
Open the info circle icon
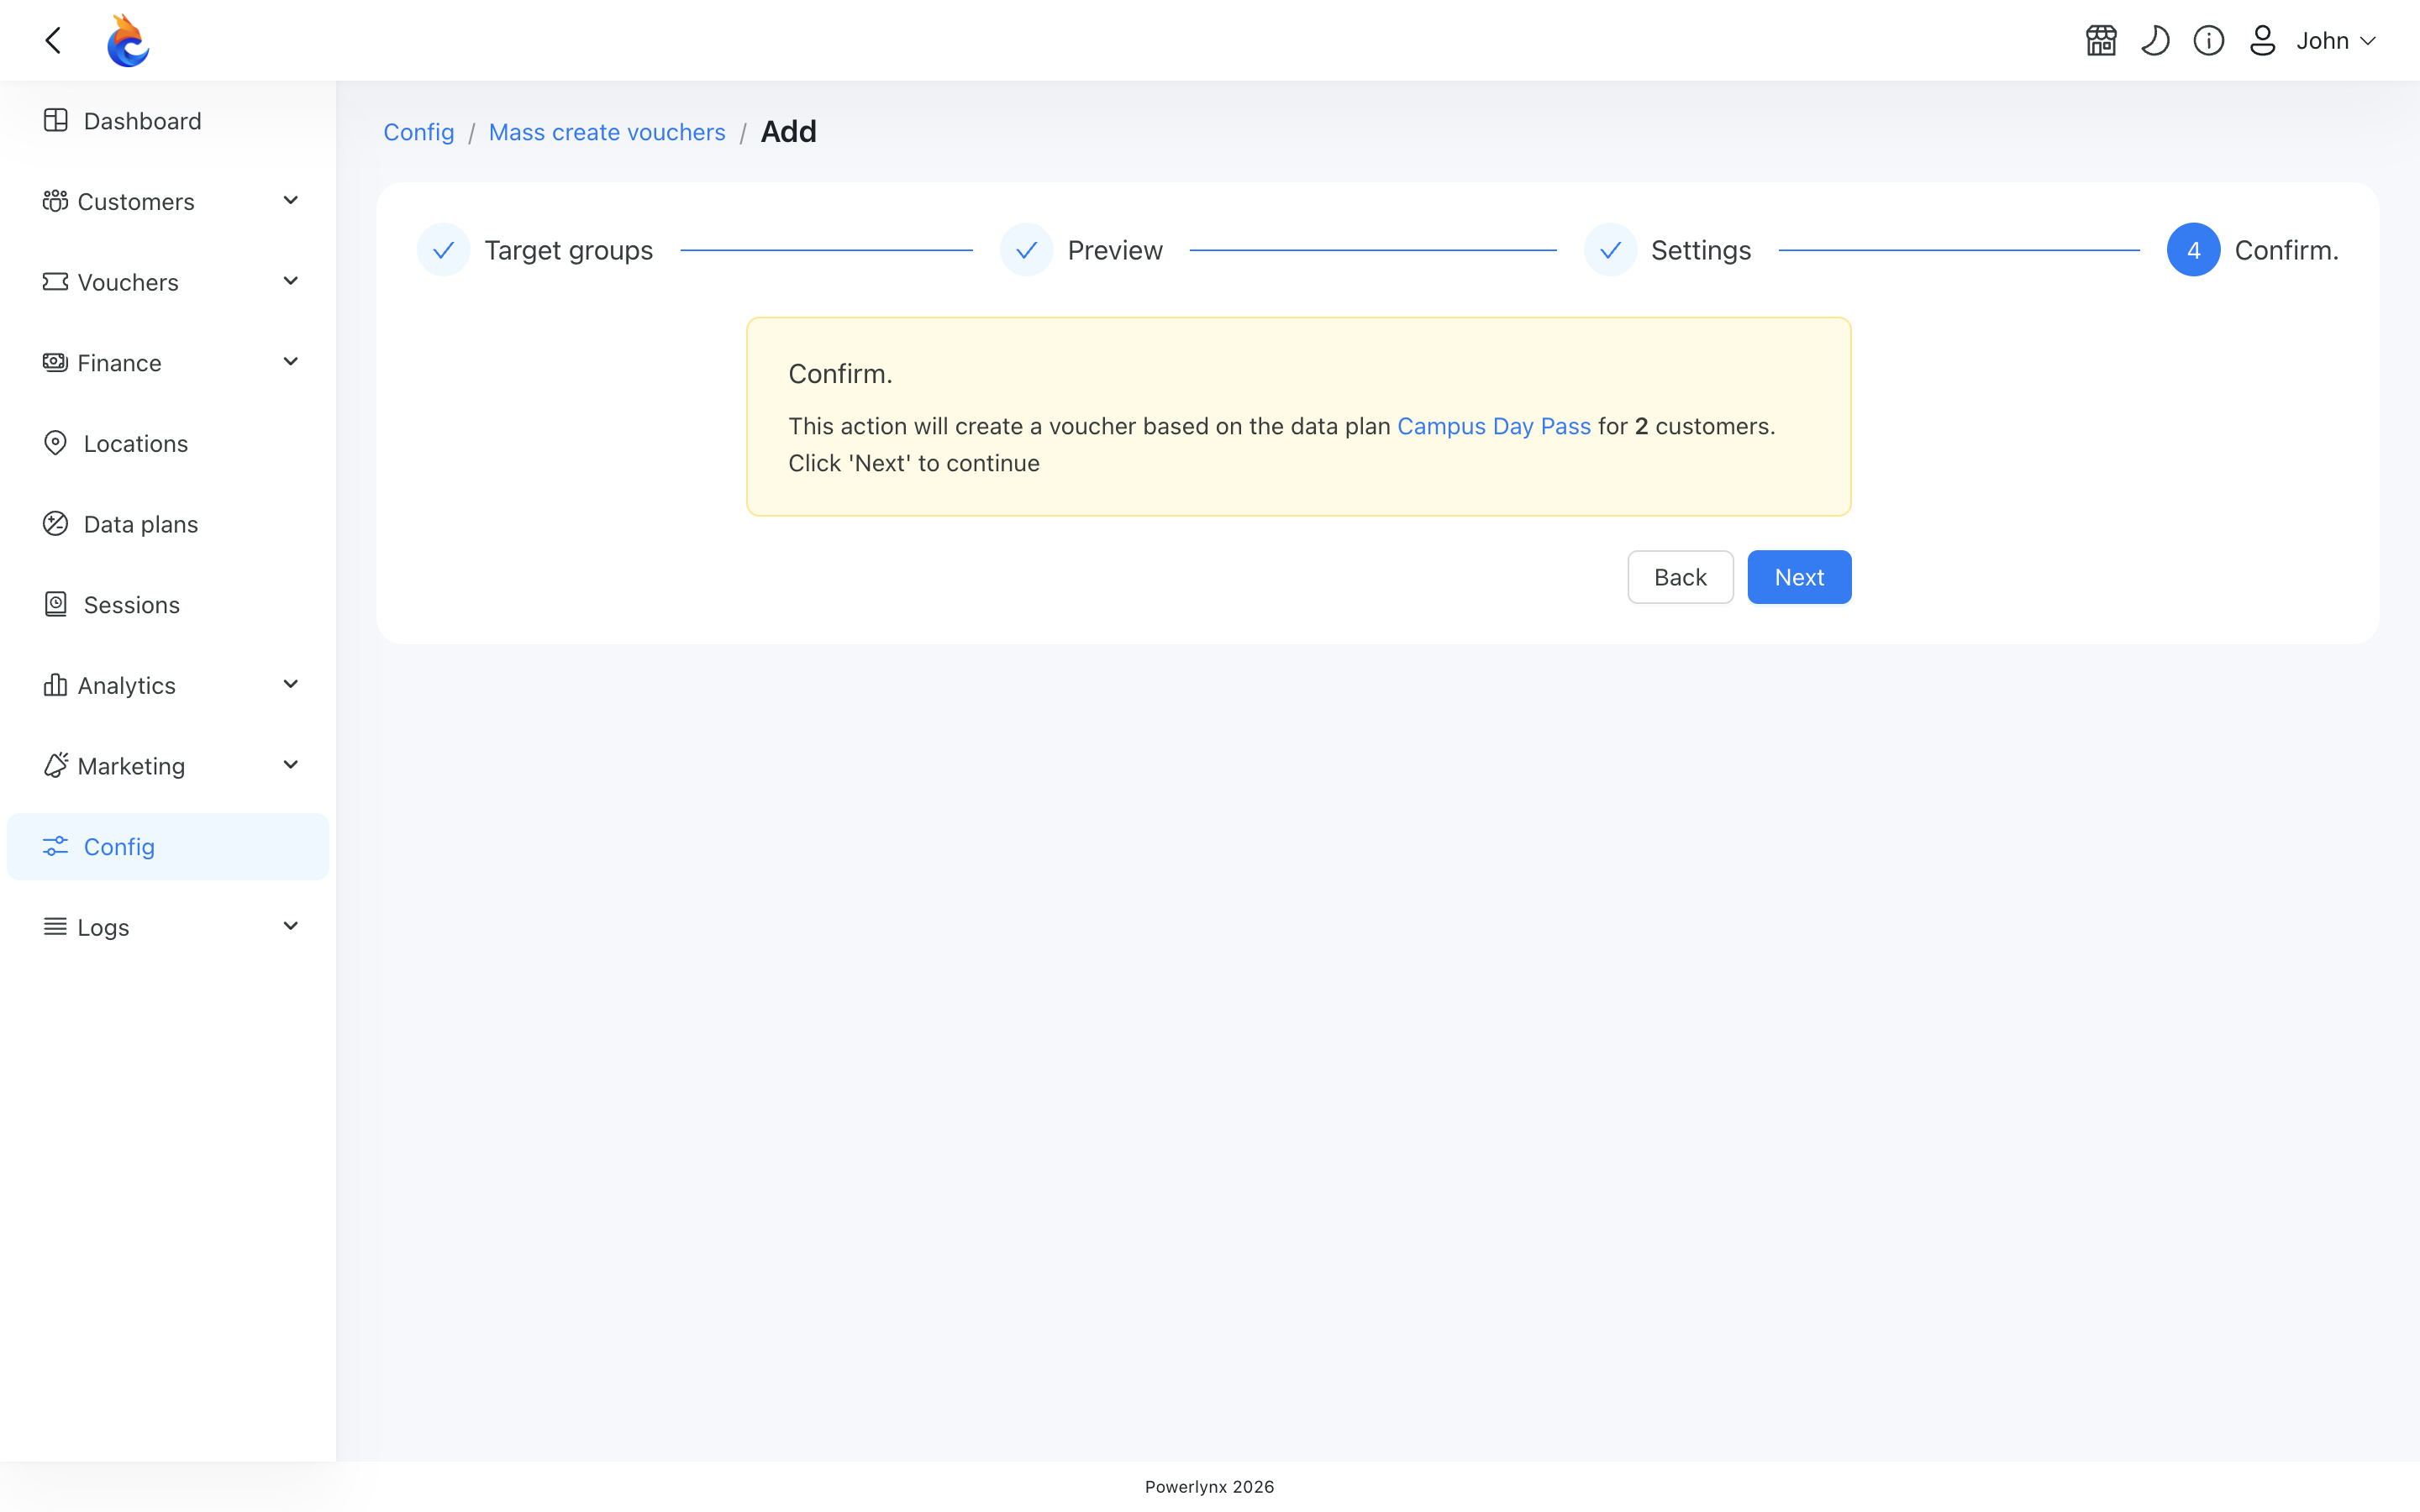(x=2209, y=41)
